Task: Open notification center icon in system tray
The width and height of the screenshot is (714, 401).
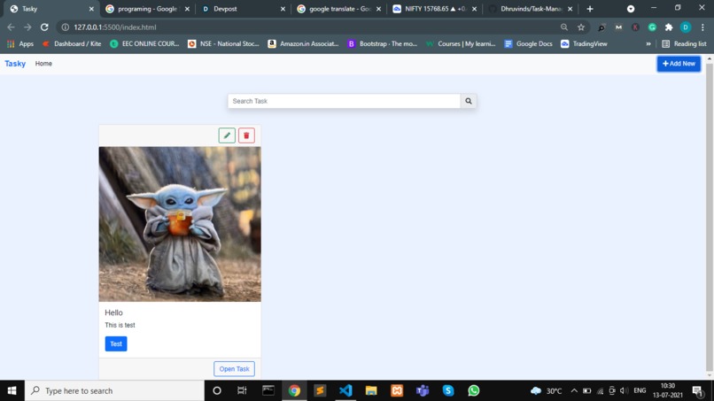Action: 697,390
